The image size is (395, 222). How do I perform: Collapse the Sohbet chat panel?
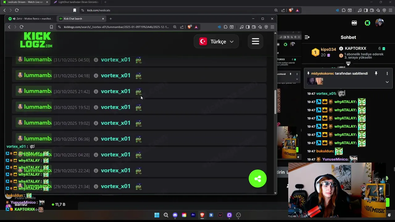tap(307, 37)
